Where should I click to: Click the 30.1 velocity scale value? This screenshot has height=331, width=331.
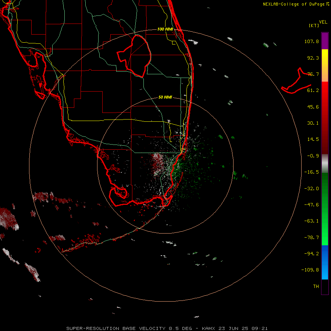[x=313, y=123]
